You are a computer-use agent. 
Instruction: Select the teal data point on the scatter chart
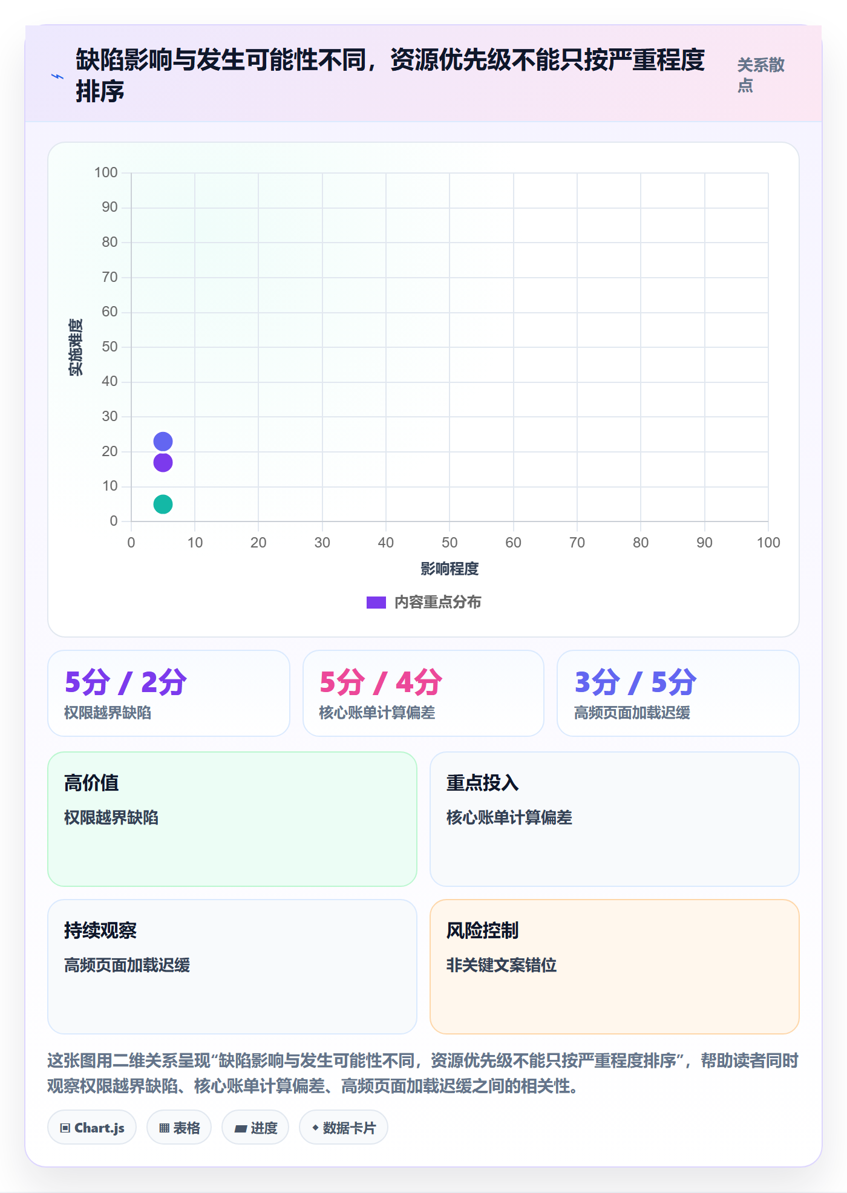pyautogui.click(x=163, y=504)
